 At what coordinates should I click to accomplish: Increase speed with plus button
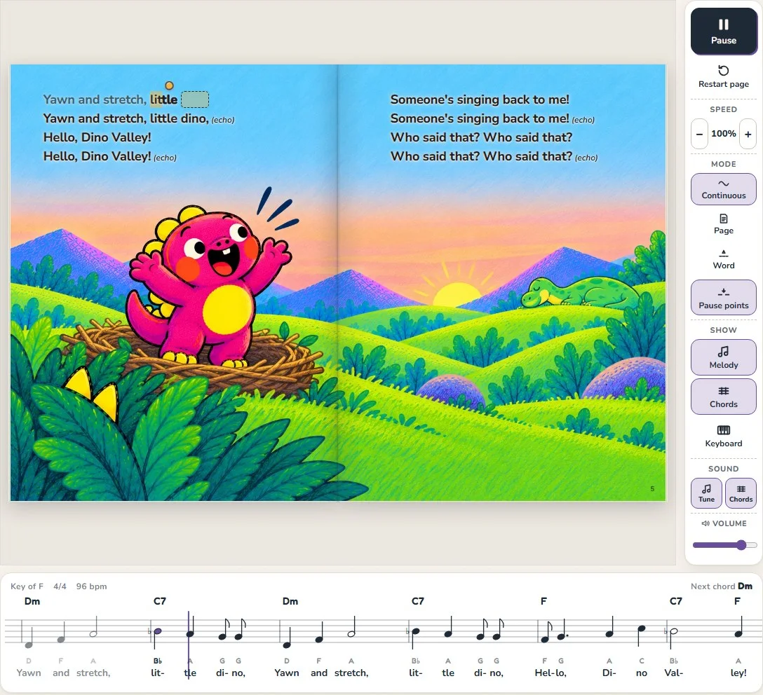[x=748, y=134]
